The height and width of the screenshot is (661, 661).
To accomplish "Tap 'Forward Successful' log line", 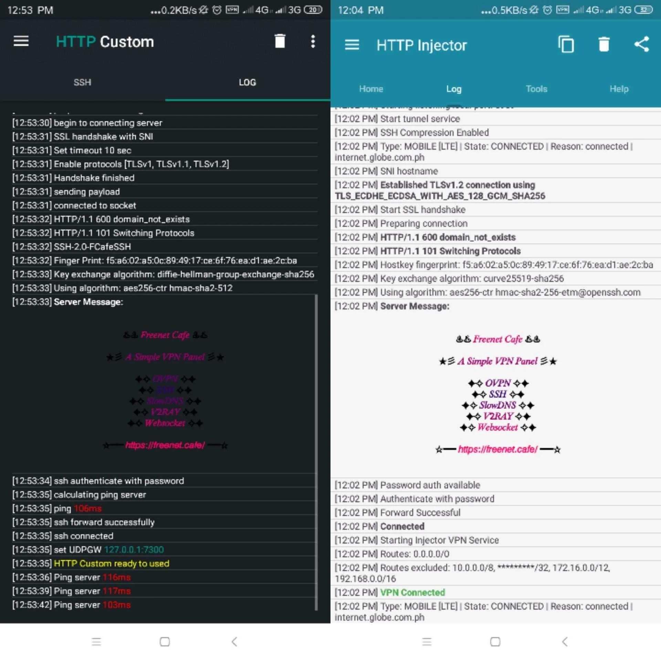I will (496, 512).
